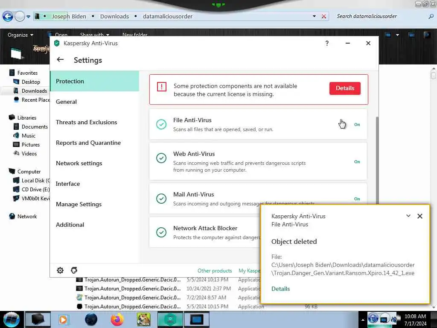Image resolution: width=437 pixels, height=328 pixels.
Task: Select the Protection settings tab
Action: [94, 81]
